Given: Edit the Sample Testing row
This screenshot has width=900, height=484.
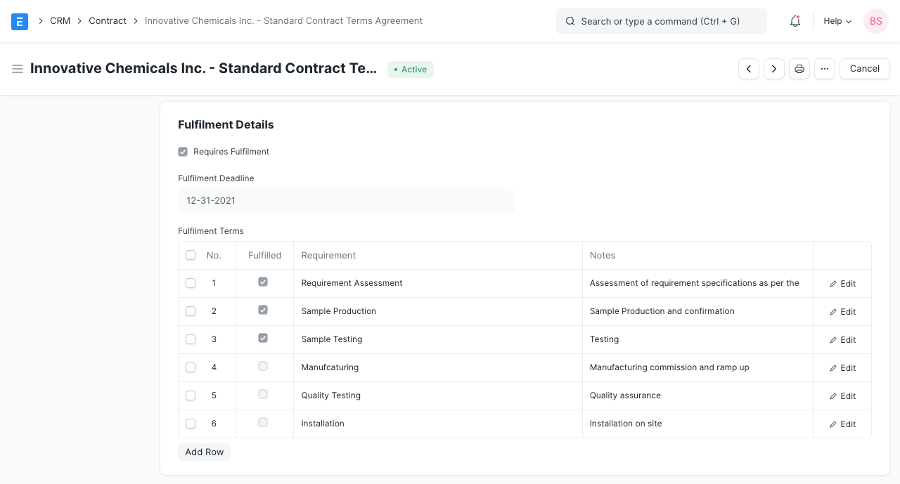Looking at the screenshot, I should [x=842, y=339].
